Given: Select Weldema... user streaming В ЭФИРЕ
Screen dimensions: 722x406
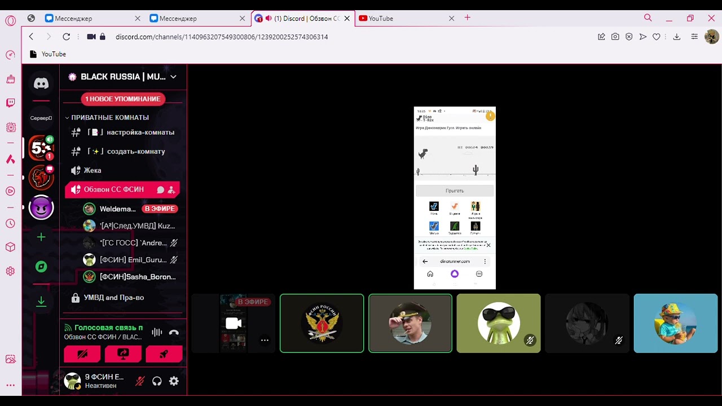Looking at the screenshot, I should (x=130, y=209).
